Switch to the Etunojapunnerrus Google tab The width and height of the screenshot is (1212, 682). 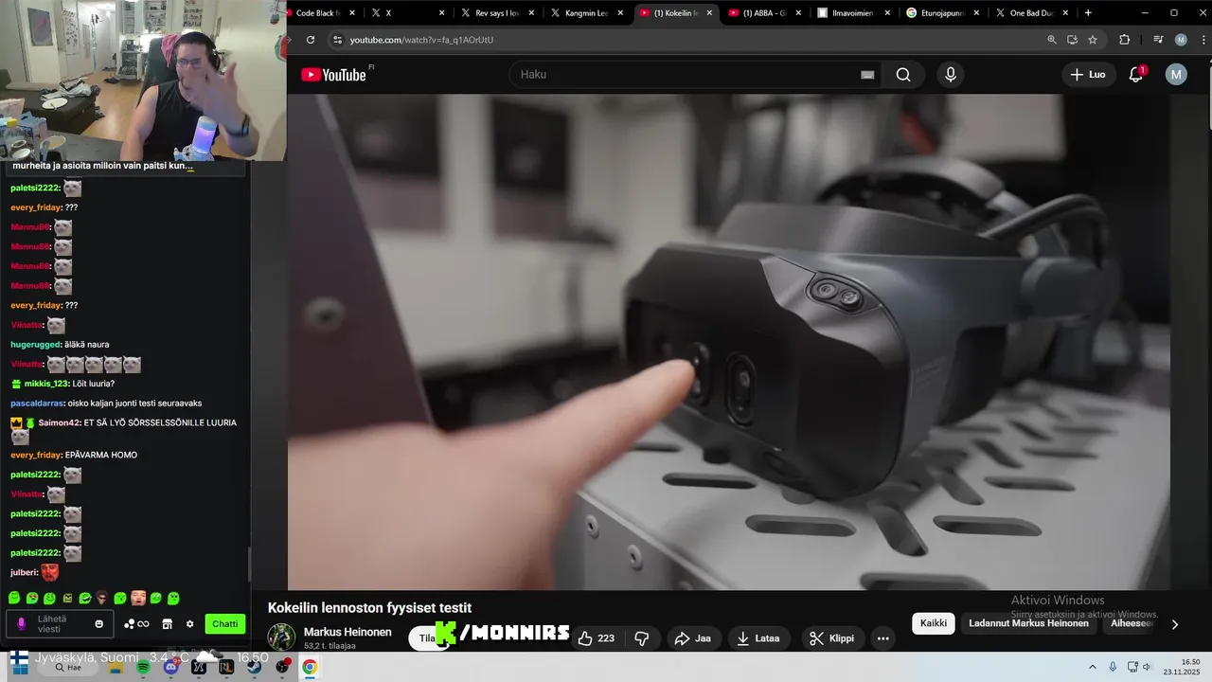(x=942, y=13)
